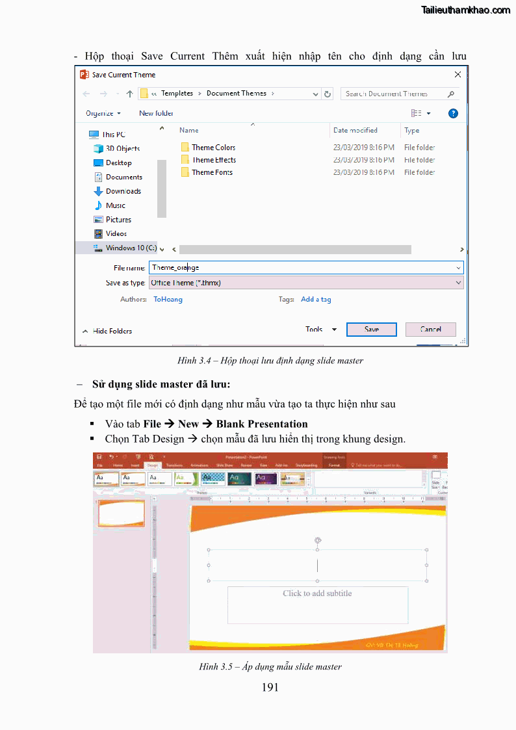Click the Save icon in PowerPoint quick access
This screenshot has width=516, height=730.
click(x=99, y=457)
